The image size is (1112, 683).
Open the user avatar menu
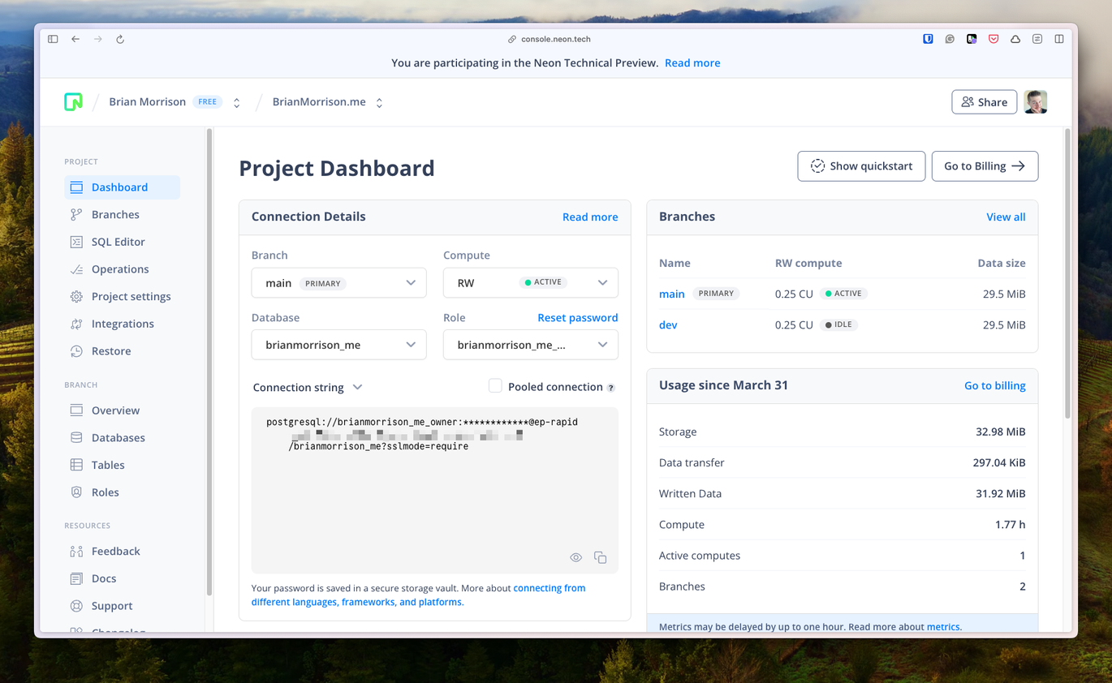click(x=1036, y=101)
